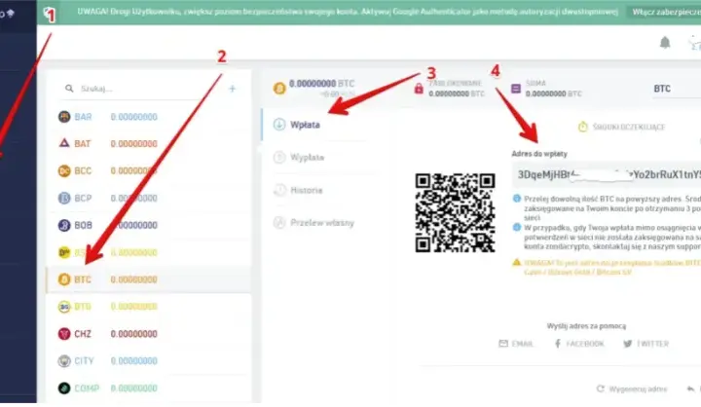Viewport: 701px width, 407px height.
Task: Click the BCP coin icon
Action: point(64,198)
